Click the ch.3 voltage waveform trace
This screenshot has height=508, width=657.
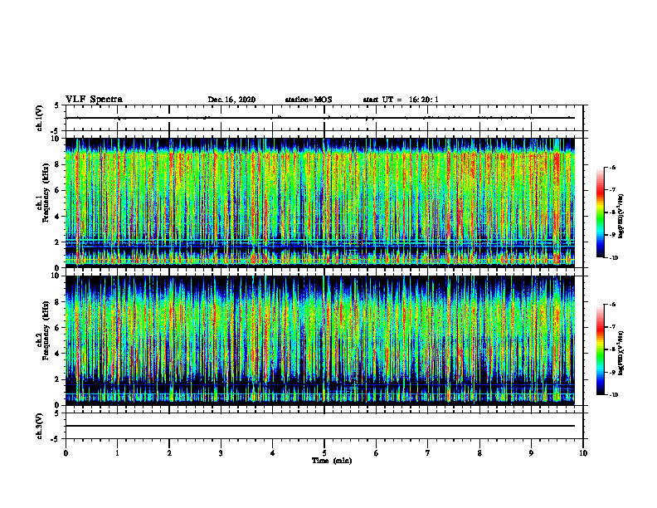click(320, 426)
